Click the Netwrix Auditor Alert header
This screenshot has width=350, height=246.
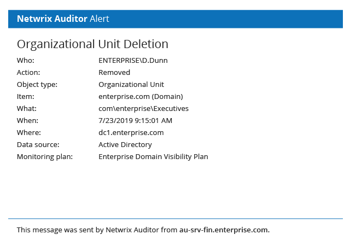pos(63,19)
